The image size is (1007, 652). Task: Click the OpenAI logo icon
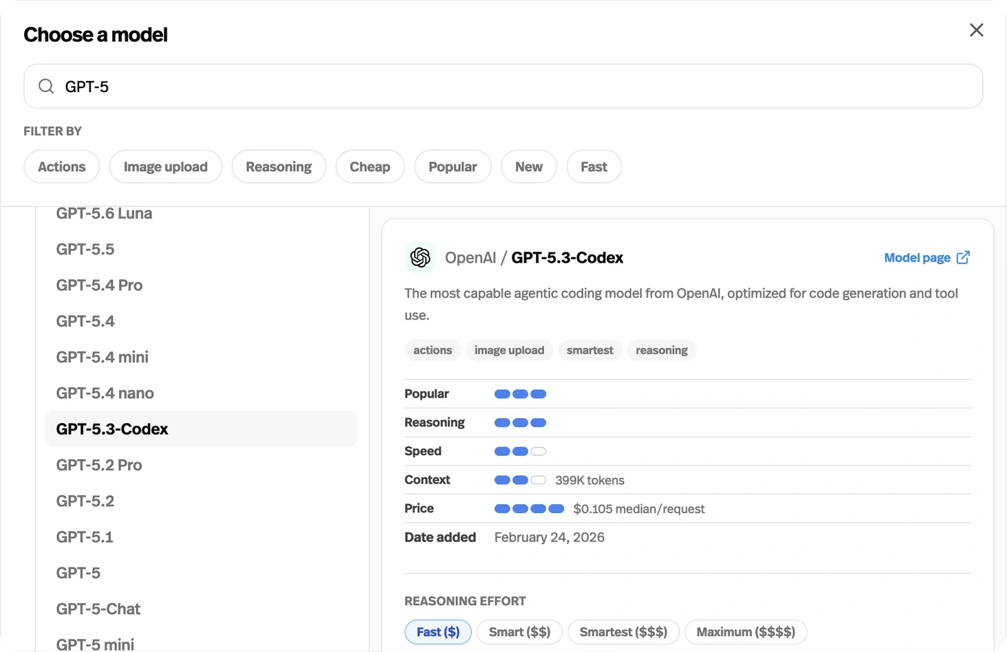click(x=420, y=257)
